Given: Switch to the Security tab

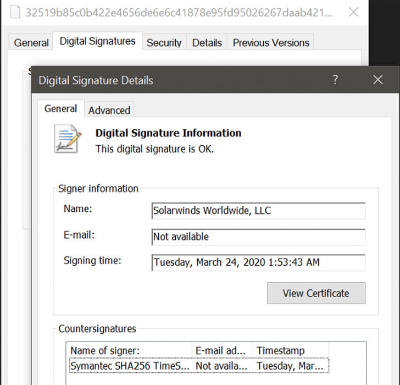Looking at the screenshot, I should pos(164,43).
